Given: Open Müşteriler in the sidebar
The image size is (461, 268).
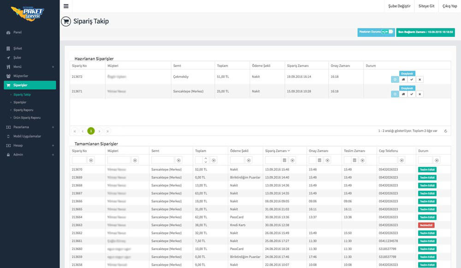Looking at the screenshot, I should 21,76.
